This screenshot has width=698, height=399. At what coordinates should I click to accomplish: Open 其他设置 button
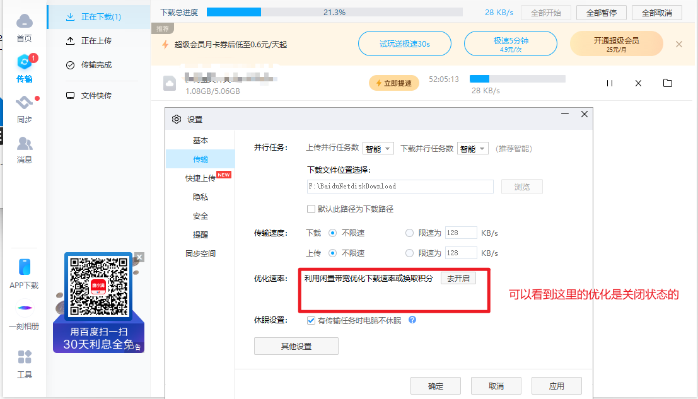click(296, 346)
